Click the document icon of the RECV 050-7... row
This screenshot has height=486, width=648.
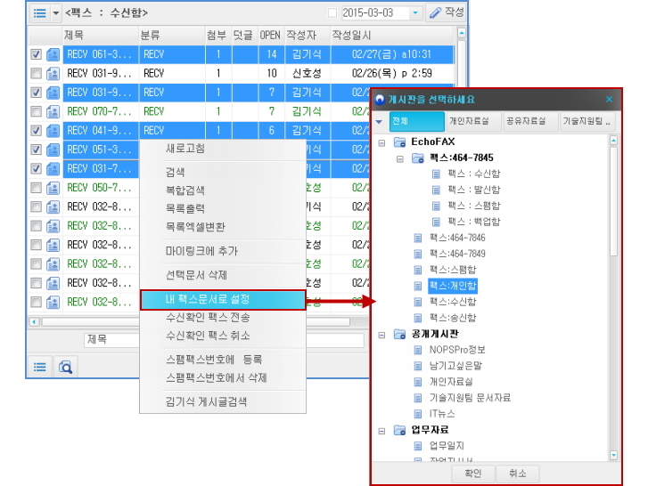click(x=53, y=188)
